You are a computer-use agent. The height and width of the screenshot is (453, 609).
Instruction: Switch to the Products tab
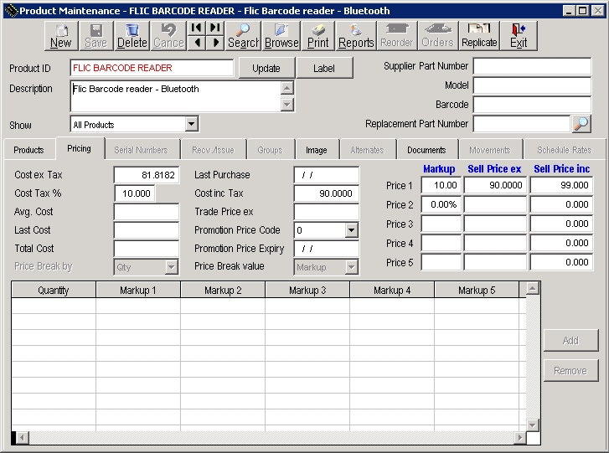click(28, 150)
